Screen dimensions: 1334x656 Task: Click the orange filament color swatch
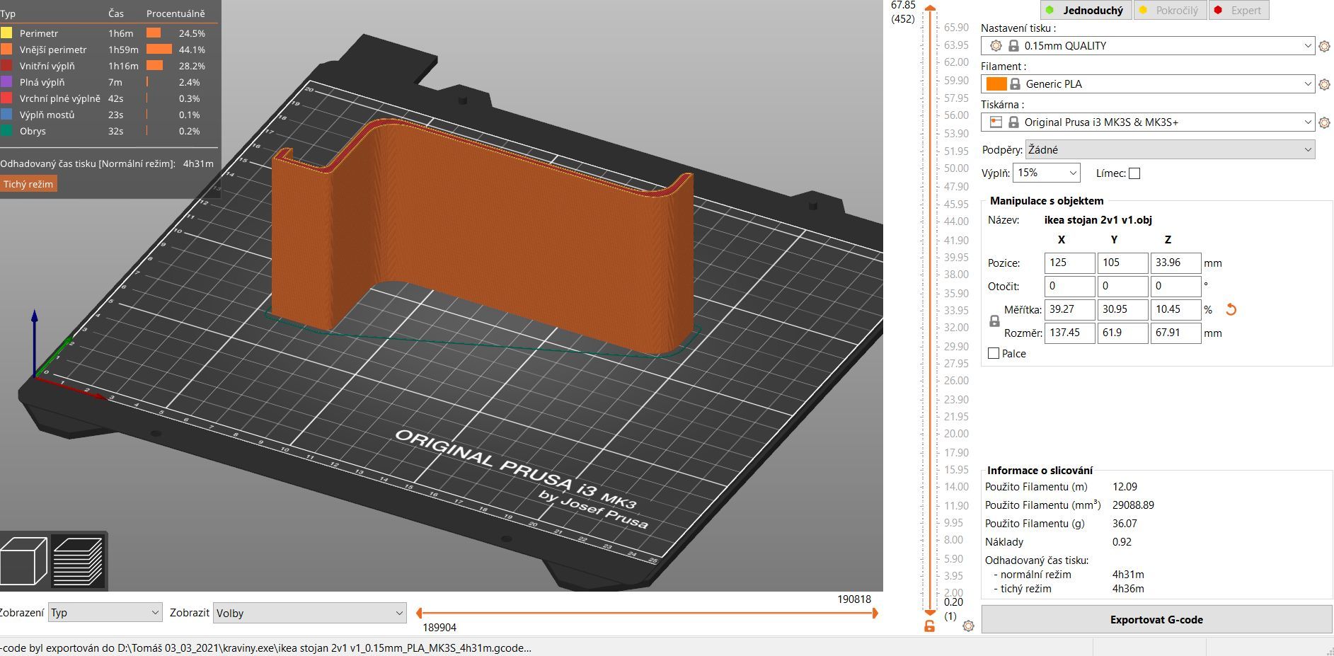coord(996,84)
